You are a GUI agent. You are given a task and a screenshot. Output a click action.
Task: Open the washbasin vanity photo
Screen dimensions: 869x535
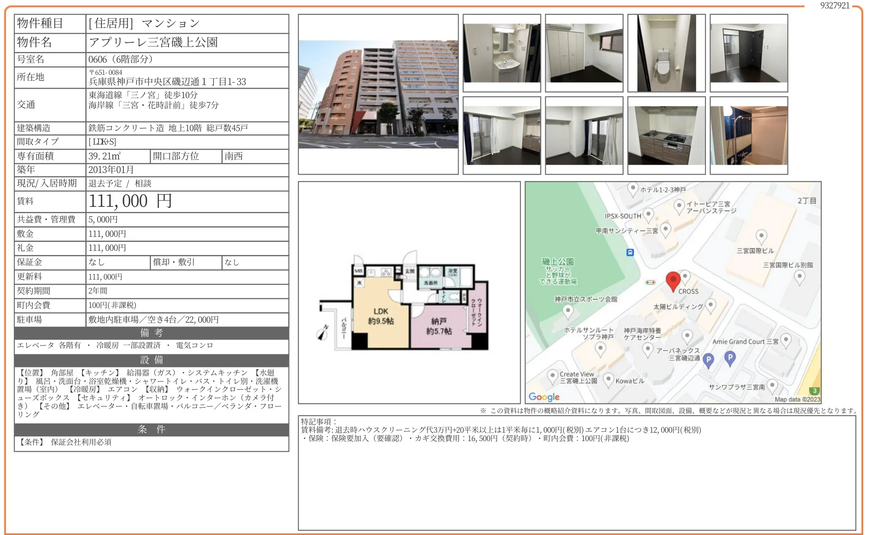click(x=502, y=53)
